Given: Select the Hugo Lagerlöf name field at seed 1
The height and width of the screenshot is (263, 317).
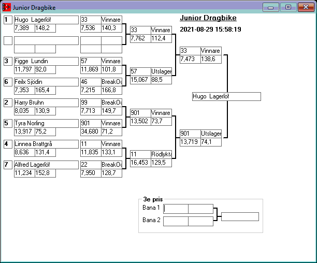Looking at the screenshot, I should coord(46,20).
